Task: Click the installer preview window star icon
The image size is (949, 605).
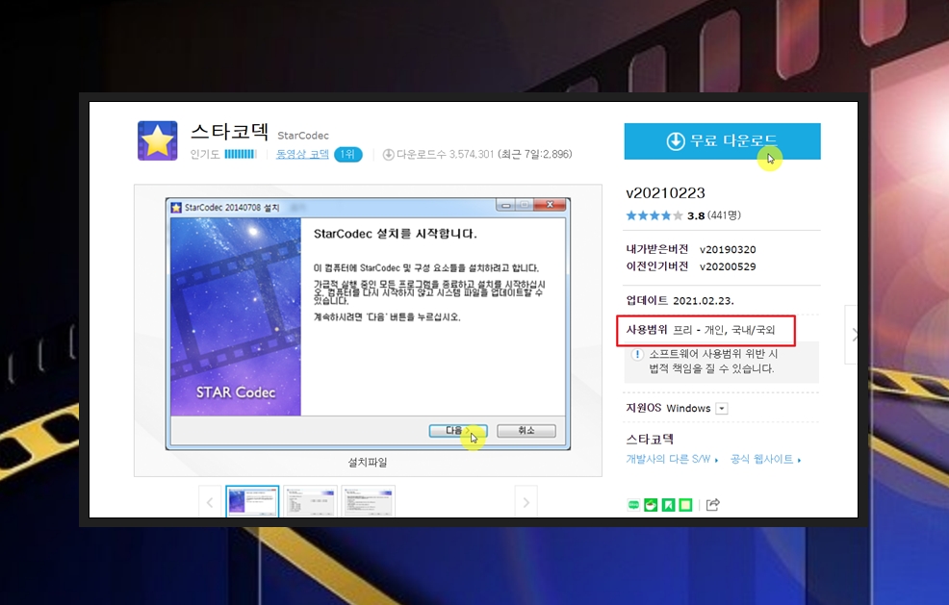Action: [x=176, y=208]
